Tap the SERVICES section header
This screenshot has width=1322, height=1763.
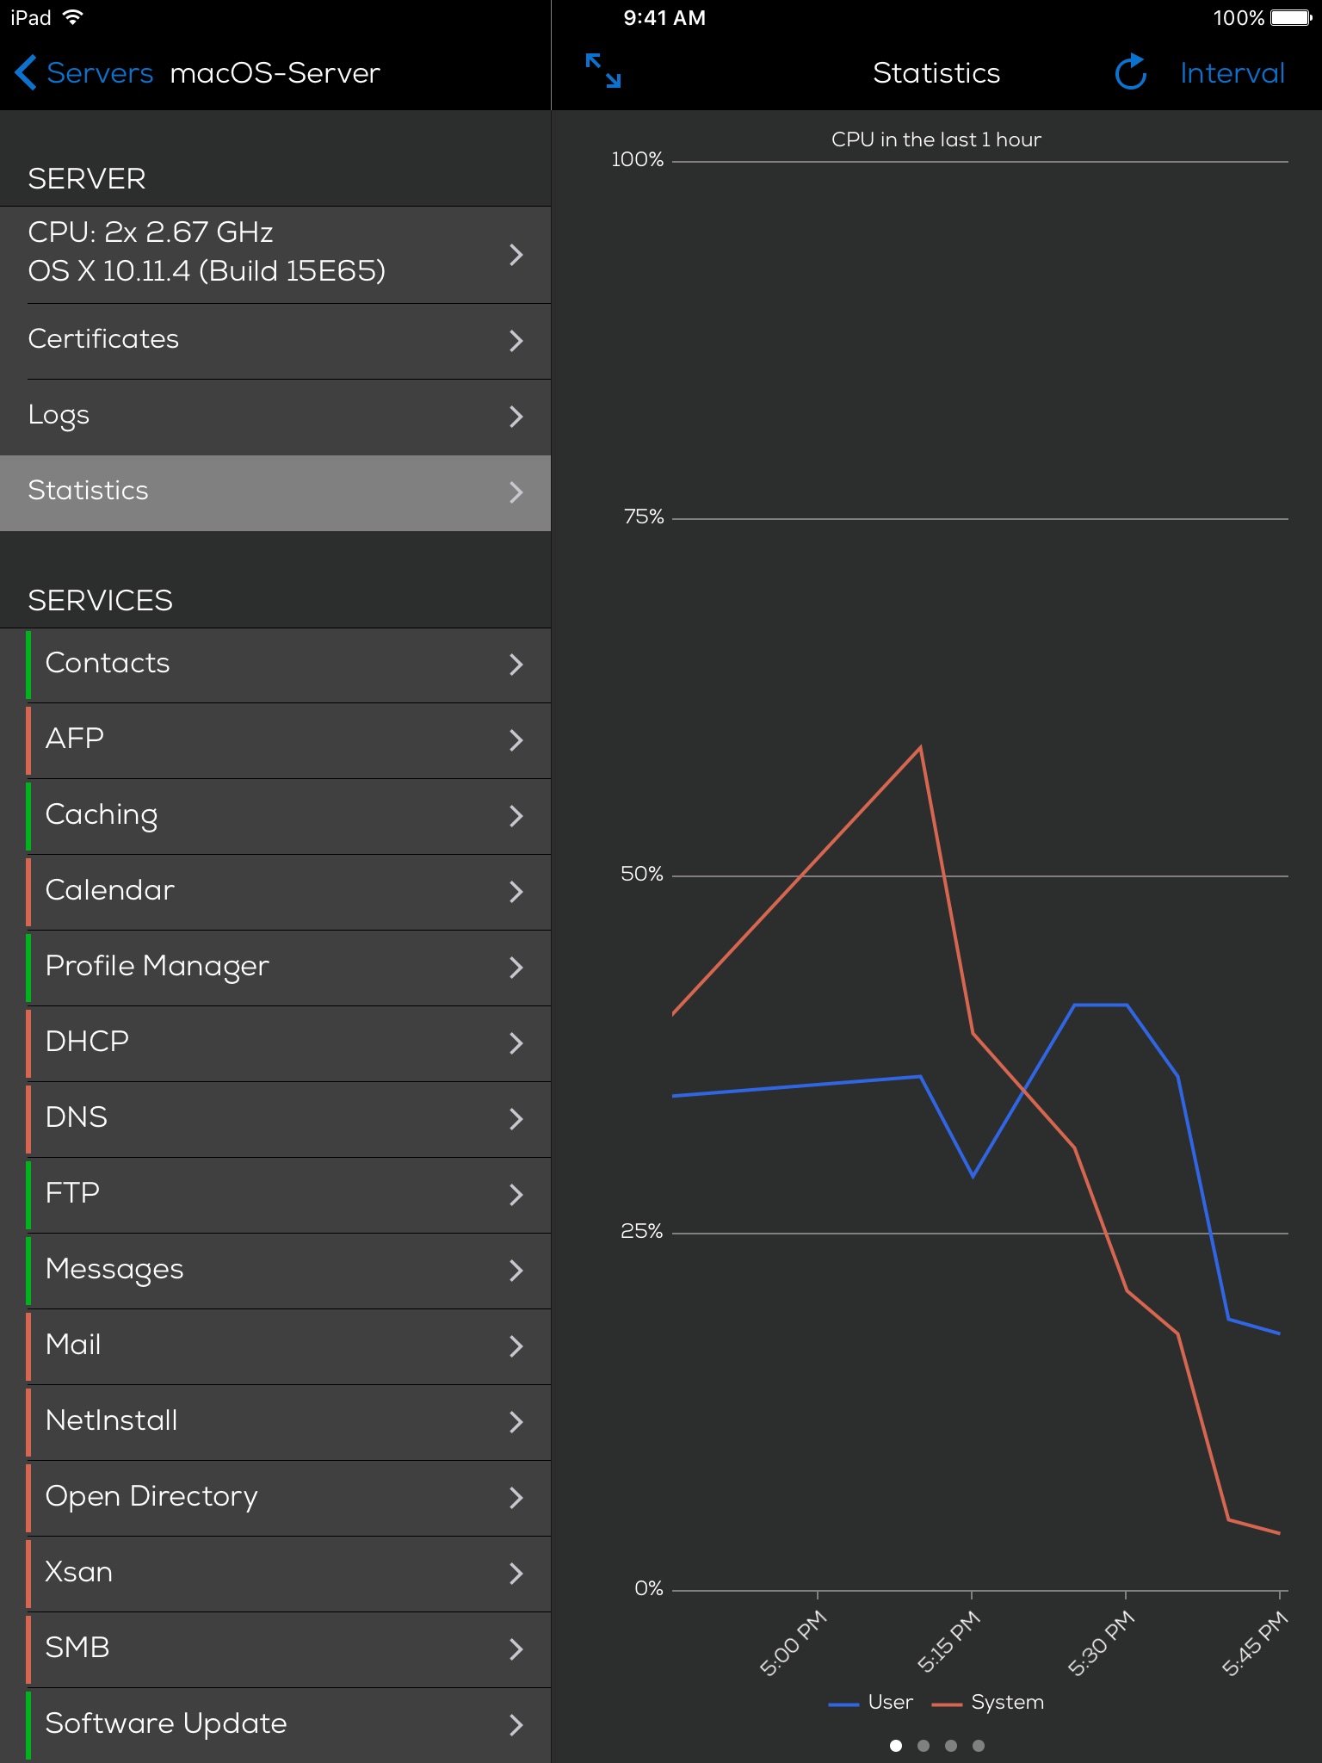(x=100, y=600)
